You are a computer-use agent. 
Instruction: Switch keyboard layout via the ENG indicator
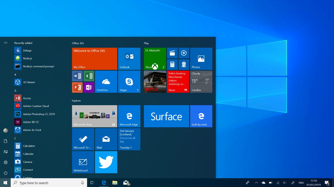301,183
